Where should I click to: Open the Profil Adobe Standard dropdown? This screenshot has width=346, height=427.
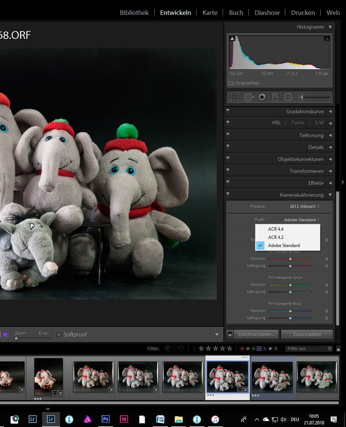click(302, 220)
